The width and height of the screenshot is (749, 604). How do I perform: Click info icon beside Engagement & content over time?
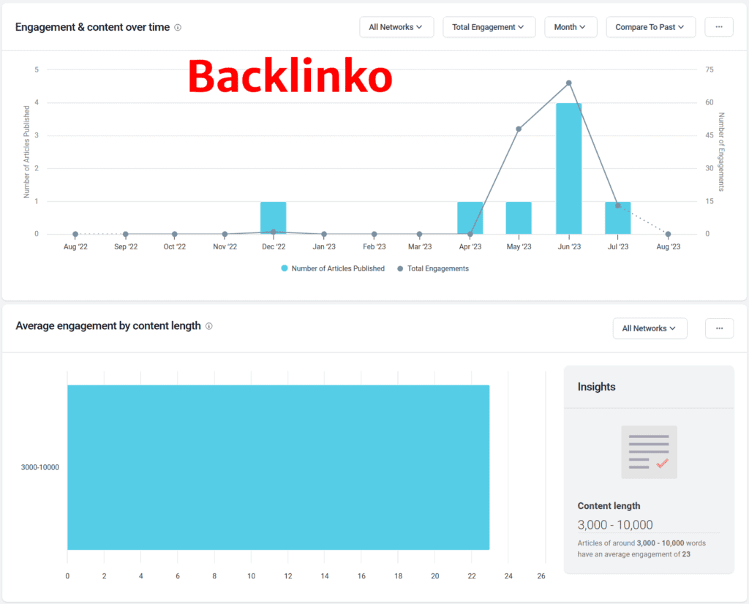pyautogui.click(x=178, y=28)
